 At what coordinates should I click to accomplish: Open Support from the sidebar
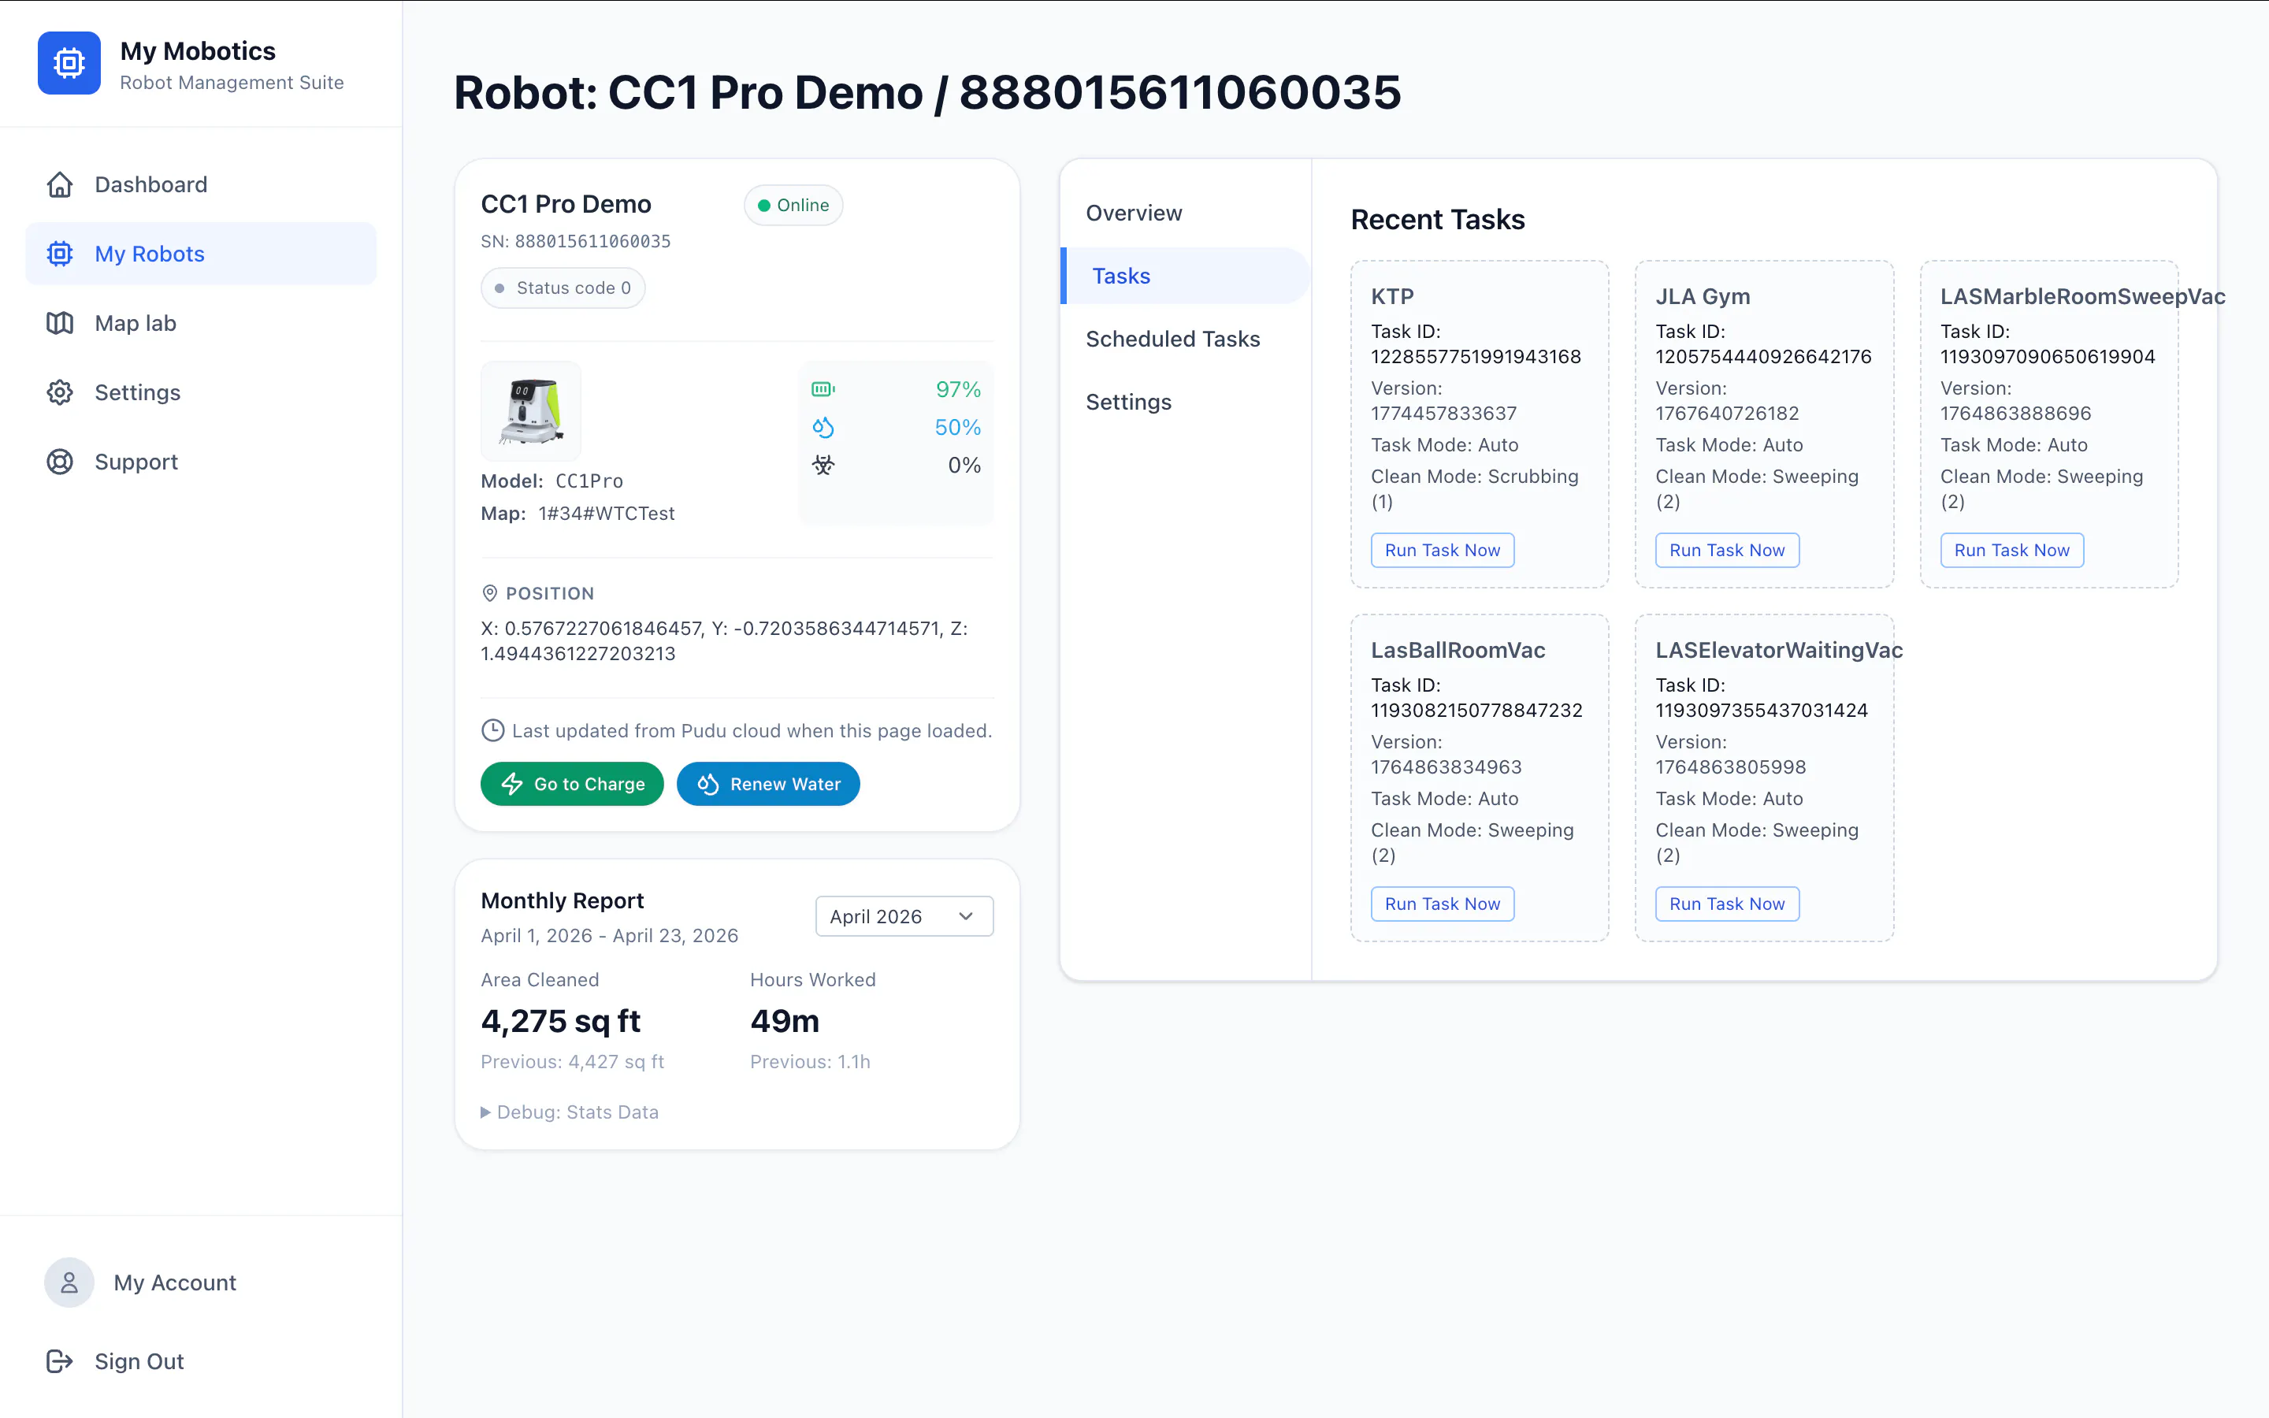pyautogui.click(x=201, y=462)
